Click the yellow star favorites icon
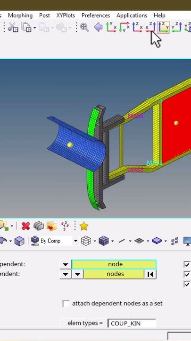 (84, 226)
